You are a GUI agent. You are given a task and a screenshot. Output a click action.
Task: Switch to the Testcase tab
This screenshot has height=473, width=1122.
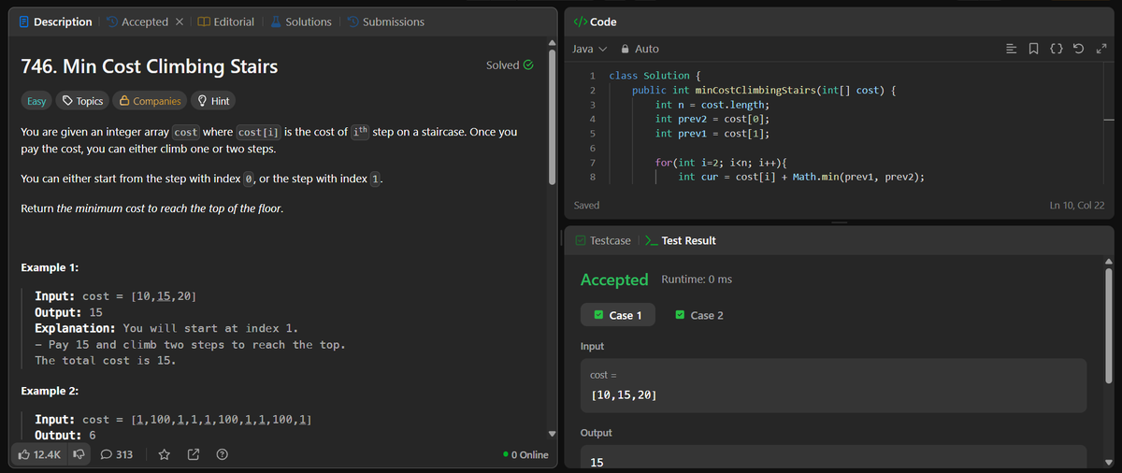pyautogui.click(x=602, y=240)
